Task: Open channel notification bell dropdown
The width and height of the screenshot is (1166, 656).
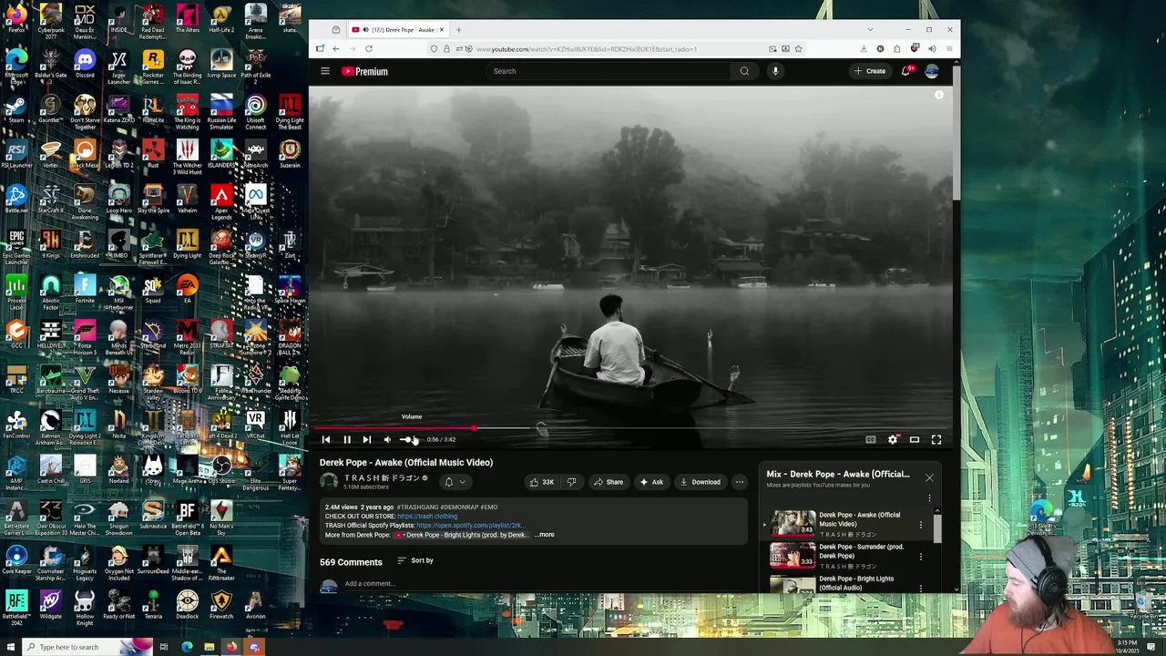Action: click(x=454, y=482)
